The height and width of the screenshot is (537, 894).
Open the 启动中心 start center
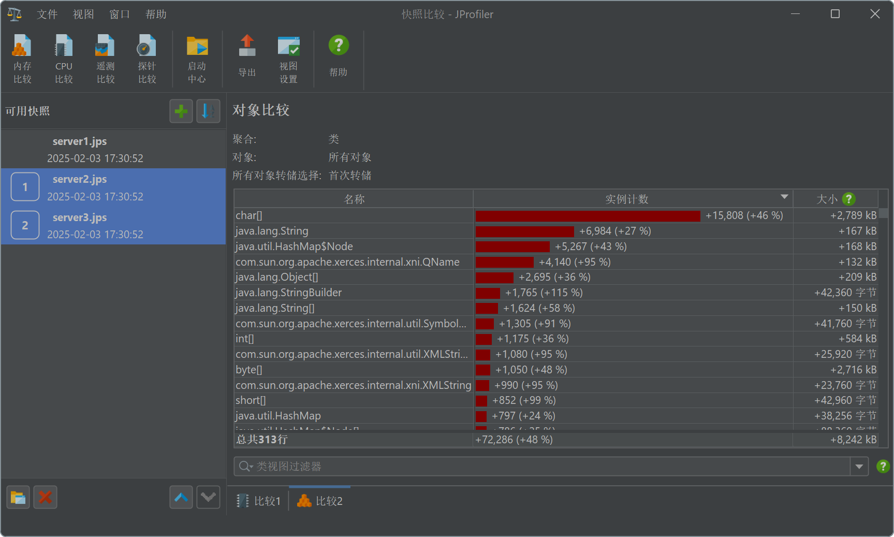point(197,59)
